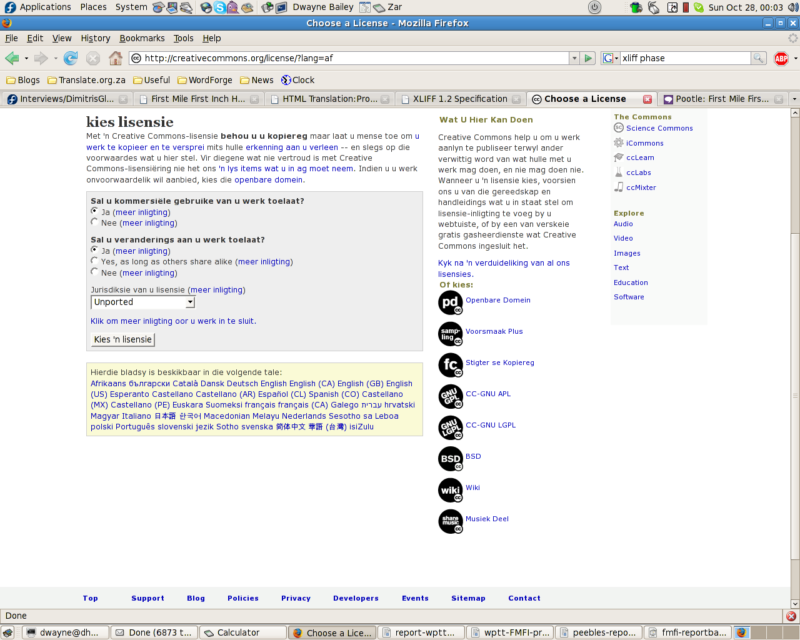Open the History menu
The image size is (800, 640).
pos(96,38)
